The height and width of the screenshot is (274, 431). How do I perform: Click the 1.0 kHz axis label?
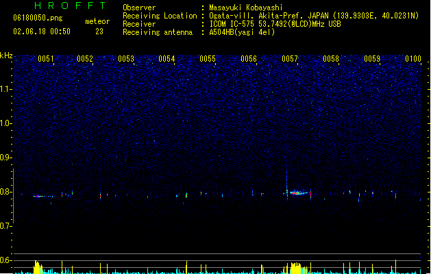[x=6, y=123]
